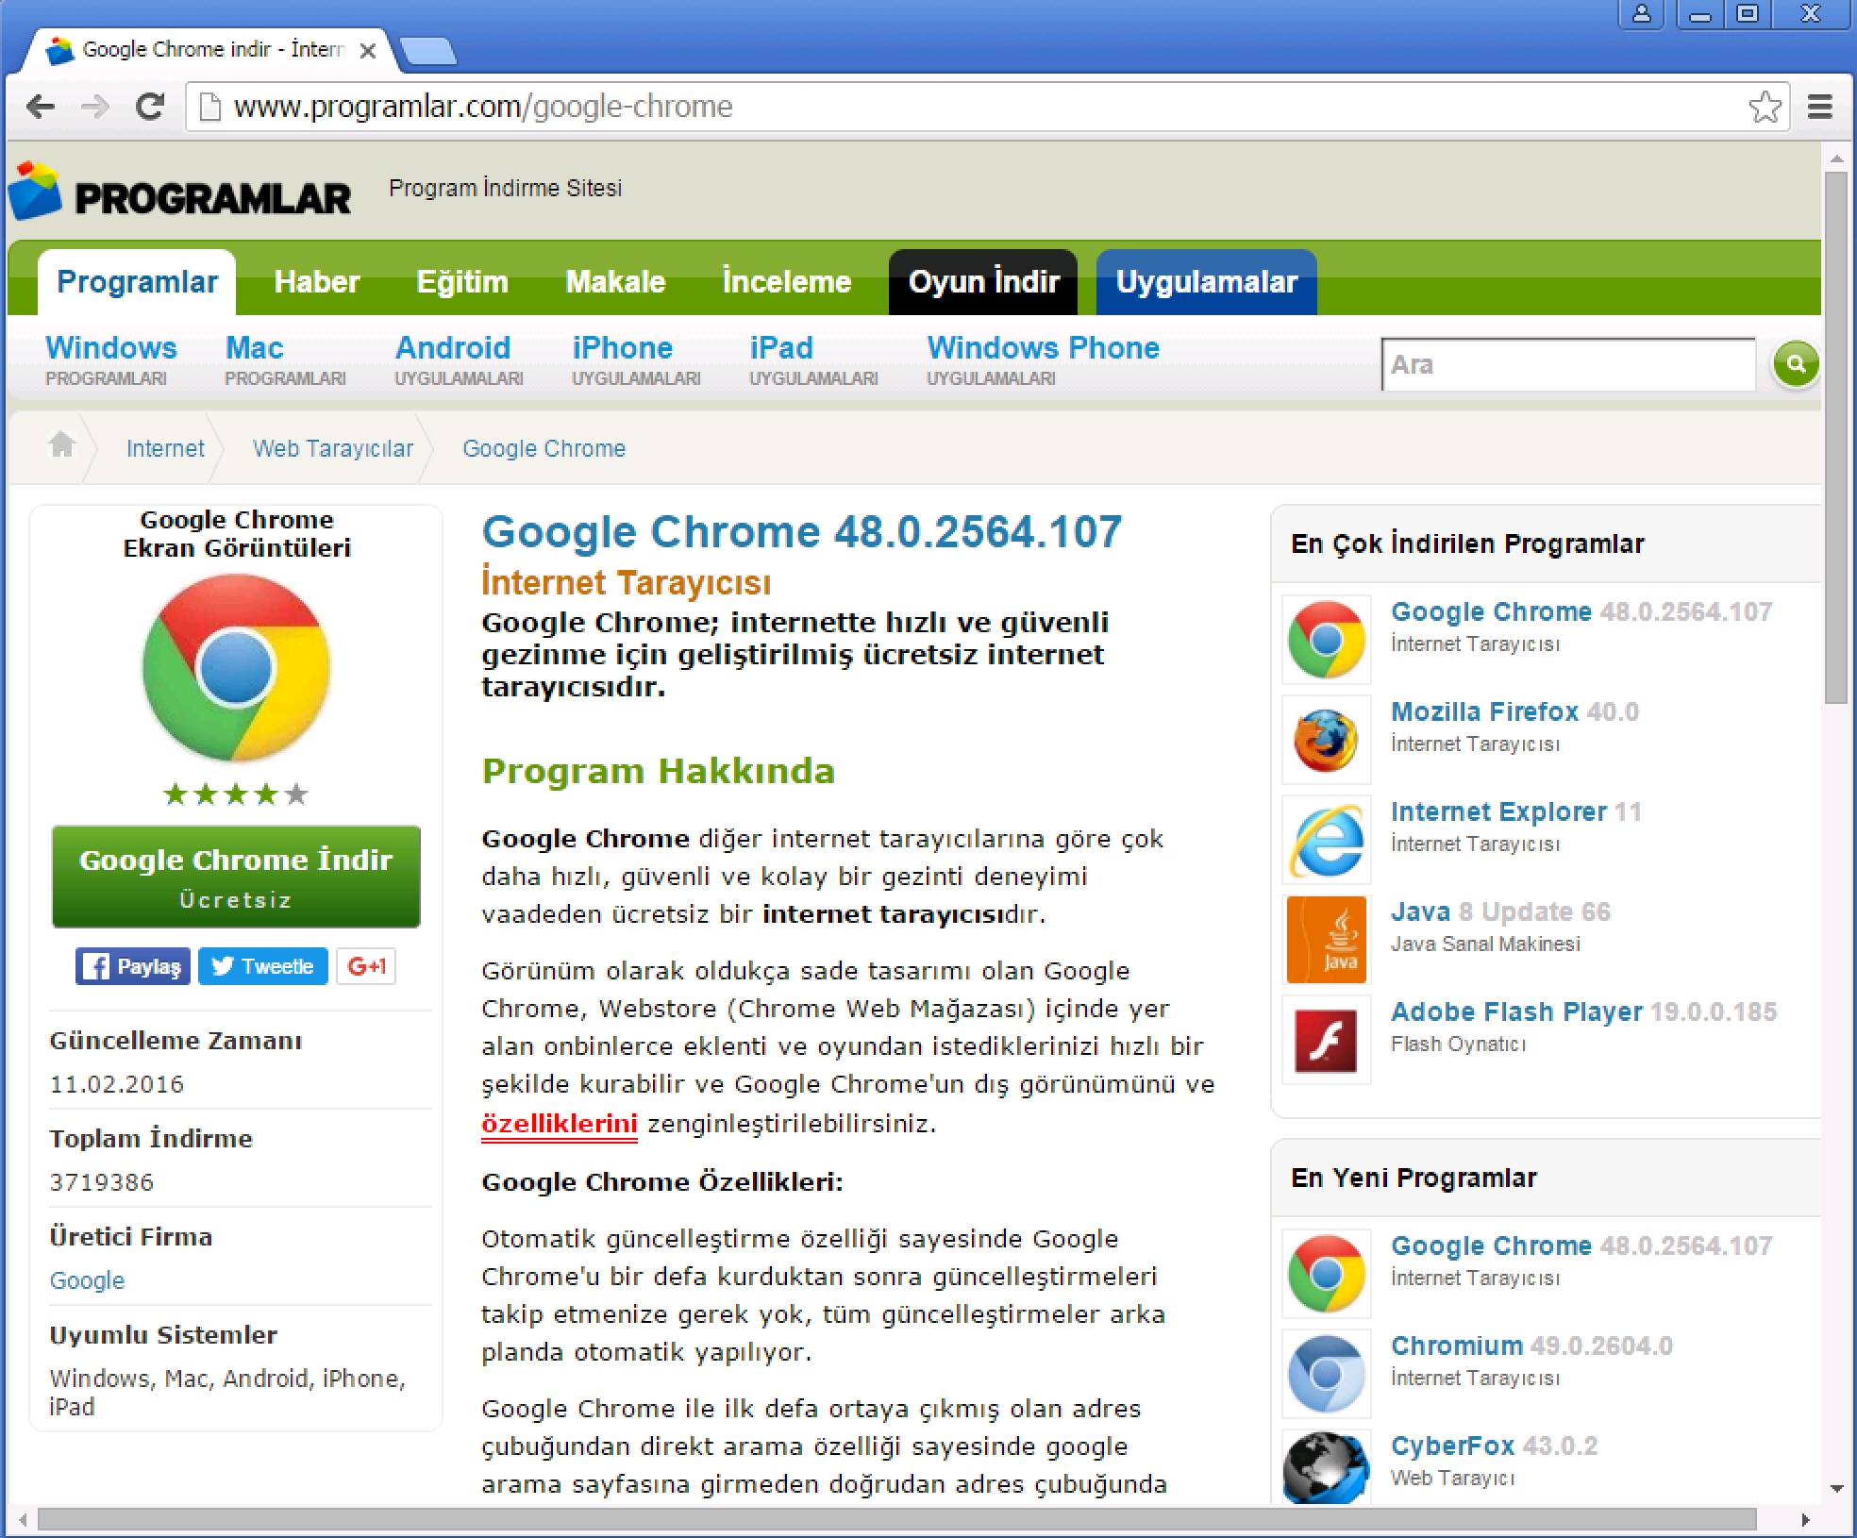Click the red özelliklerini link
The image size is (1857, 1538).
[x=560, y=1124]
